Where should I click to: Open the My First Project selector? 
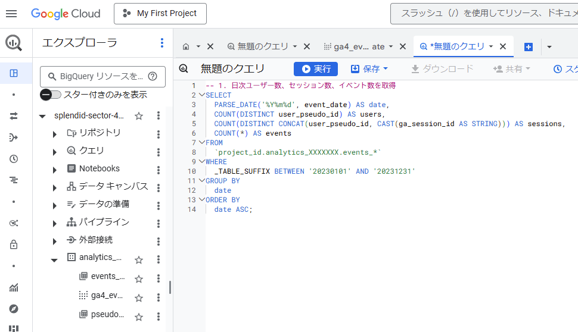pyautogui.click(x=160, y=14)
